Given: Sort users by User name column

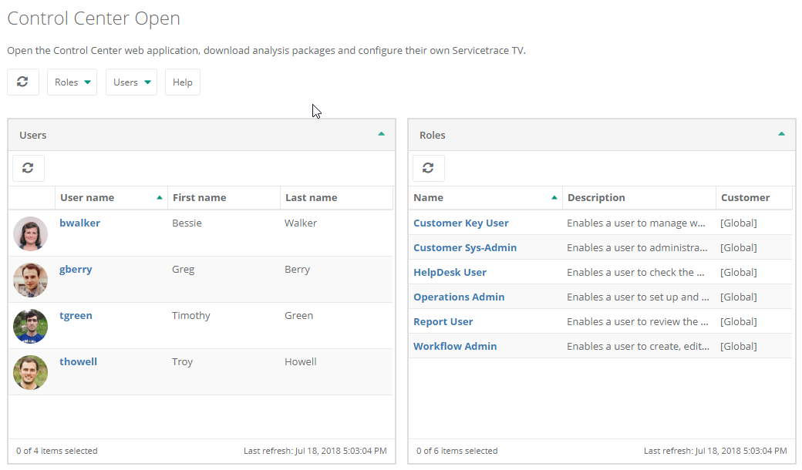Looking at the screenshot, I should click(x=87, y=197).
